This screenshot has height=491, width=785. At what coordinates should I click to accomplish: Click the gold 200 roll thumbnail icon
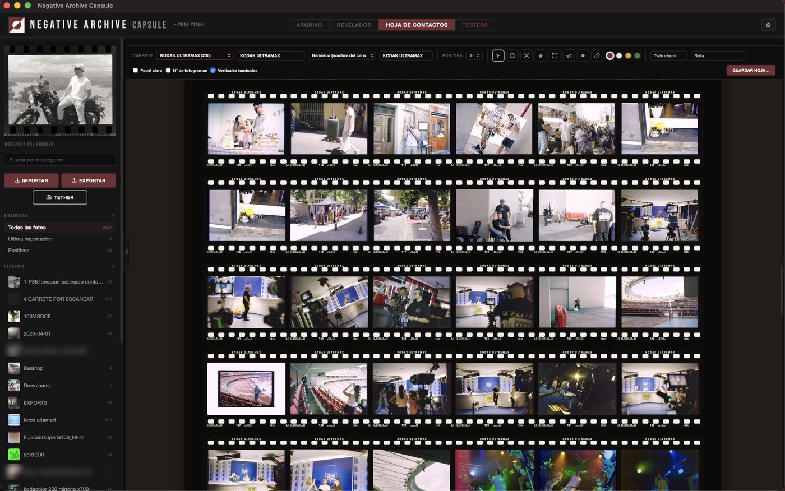click(x=14, y=455)
